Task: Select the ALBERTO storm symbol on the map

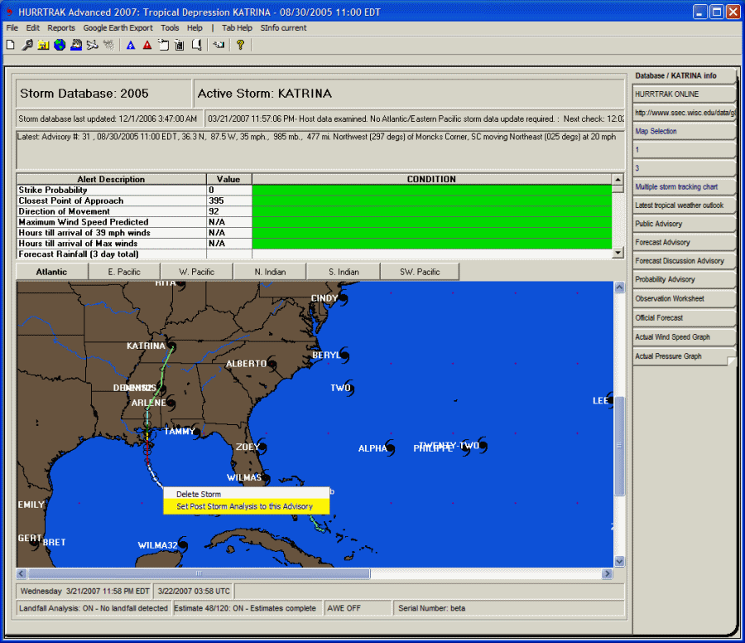Action: [x=272, y=364]
